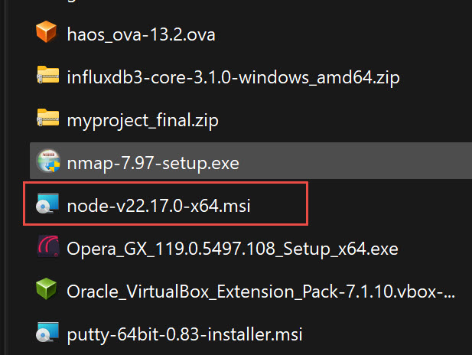This screenshot has height=355, width=472.
Task: Select the file named haos_ova-13.2.ova
Action: click(141, 34)
